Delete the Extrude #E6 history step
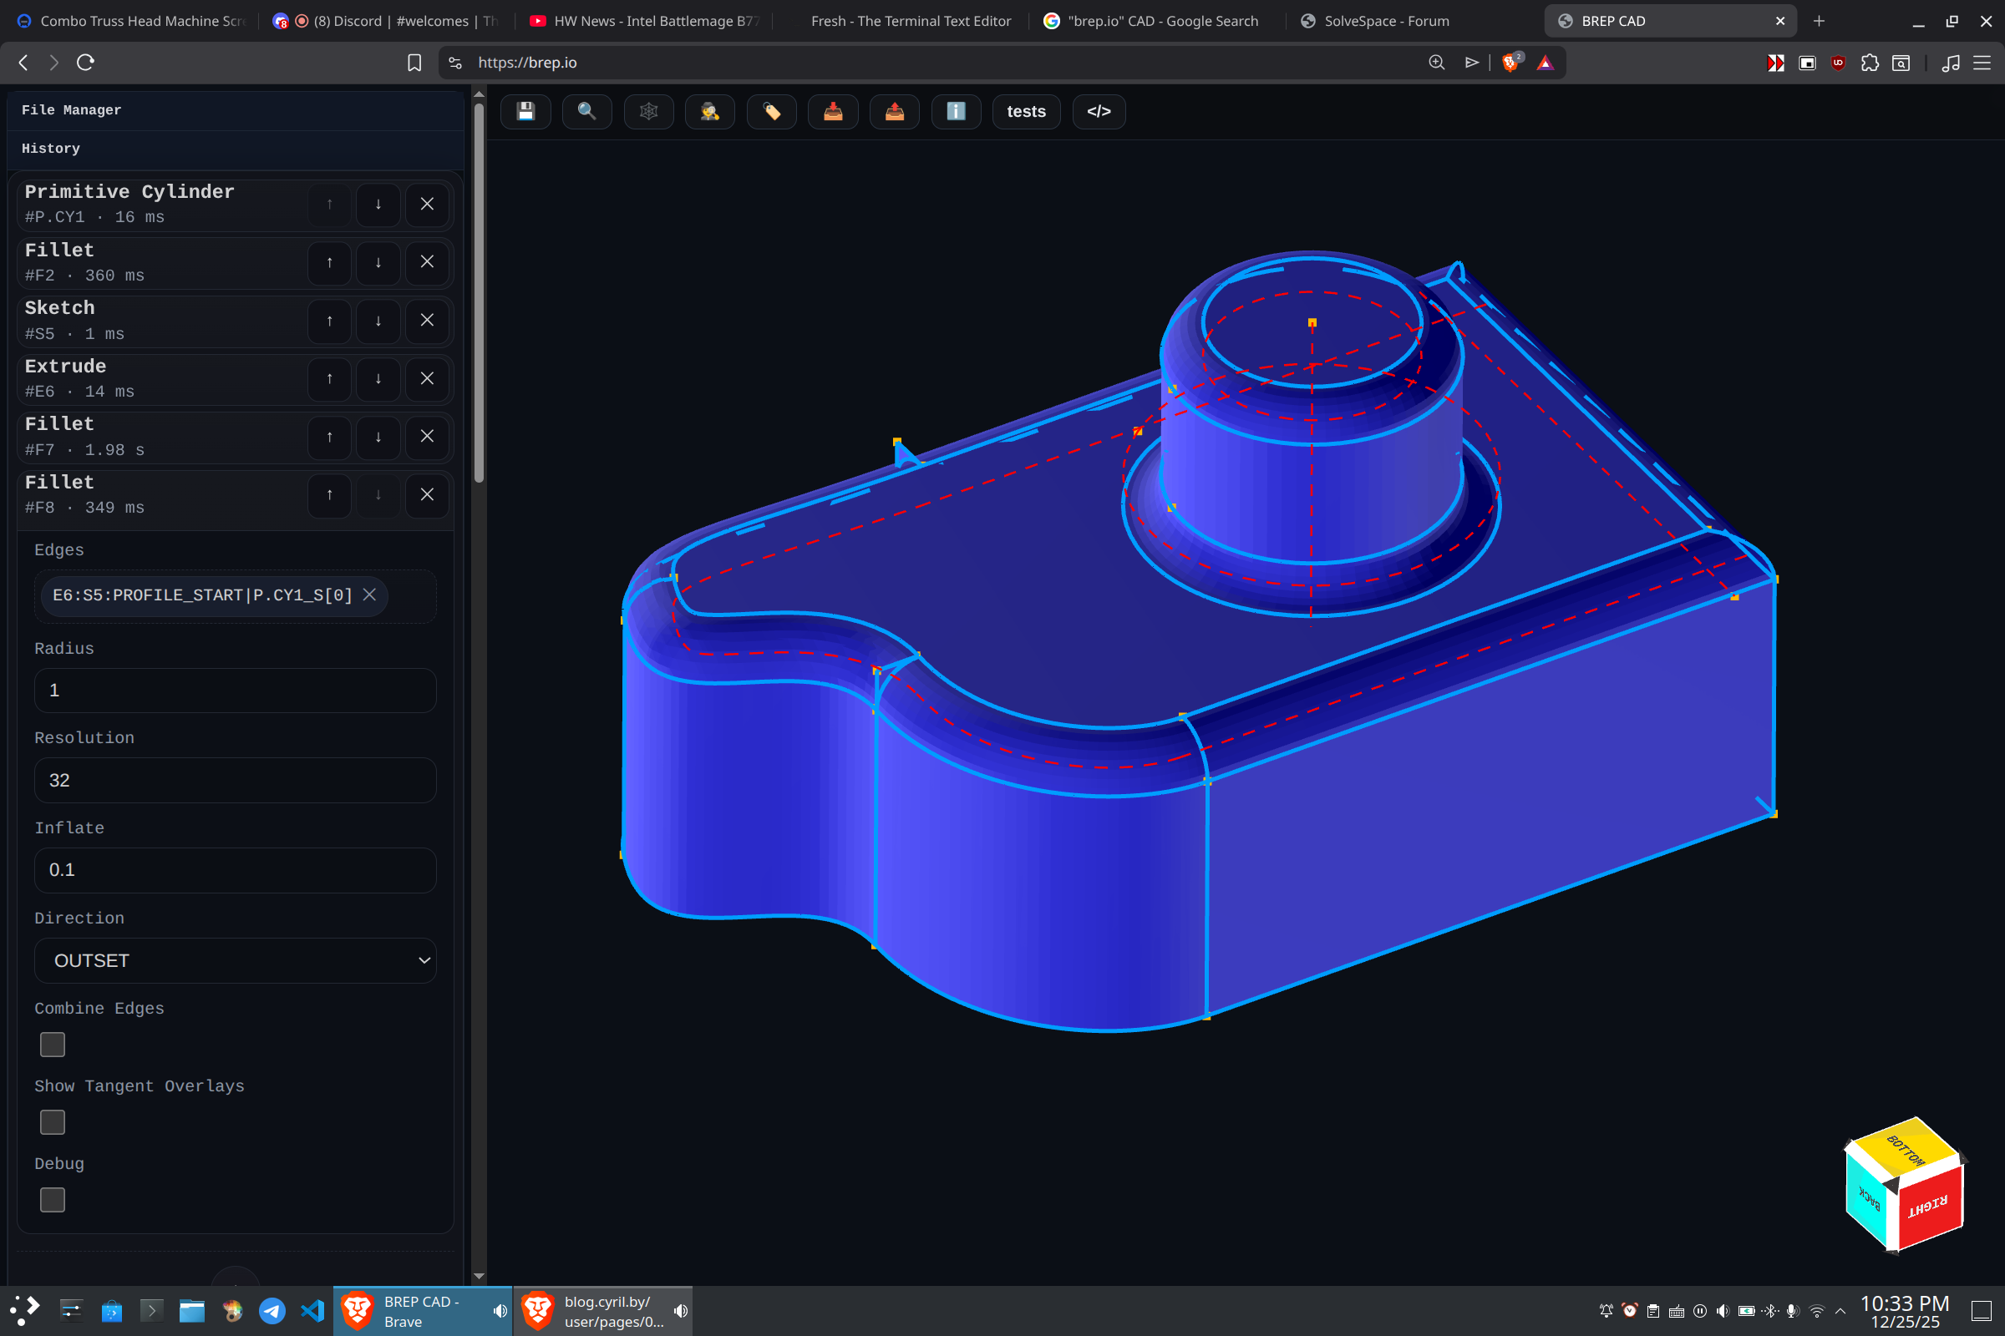The width and height of the screenshot is (2005, 1336). click(x=427, y=378)
